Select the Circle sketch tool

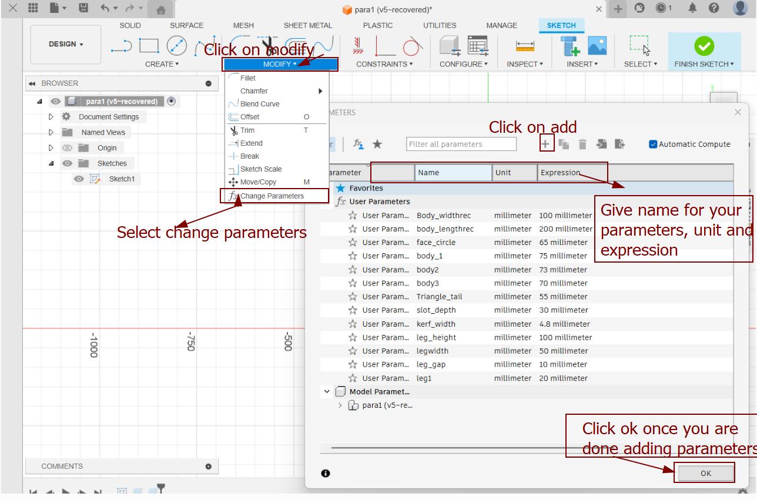[x=177, y=46]
